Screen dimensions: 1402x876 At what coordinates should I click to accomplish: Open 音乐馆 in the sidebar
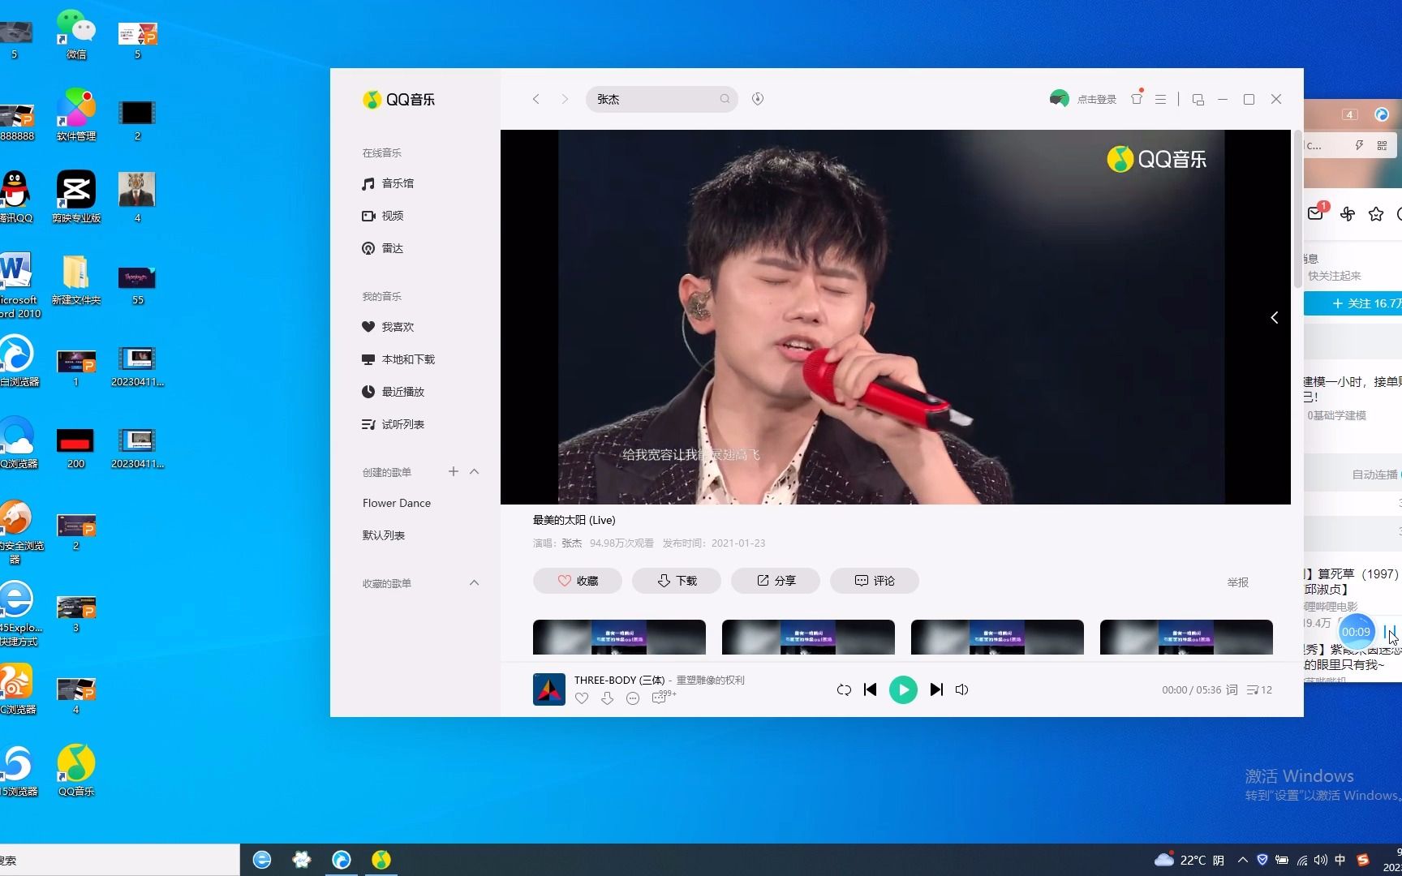point(388,183)
